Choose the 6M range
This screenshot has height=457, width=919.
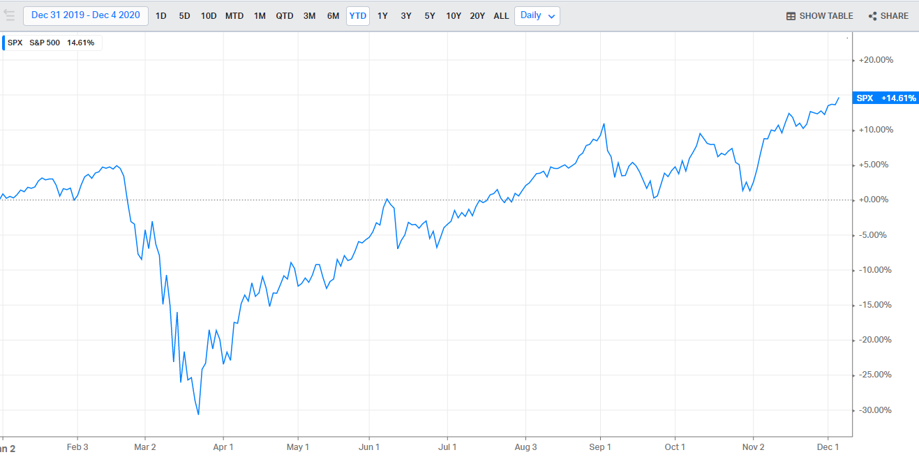pos(334,16)
